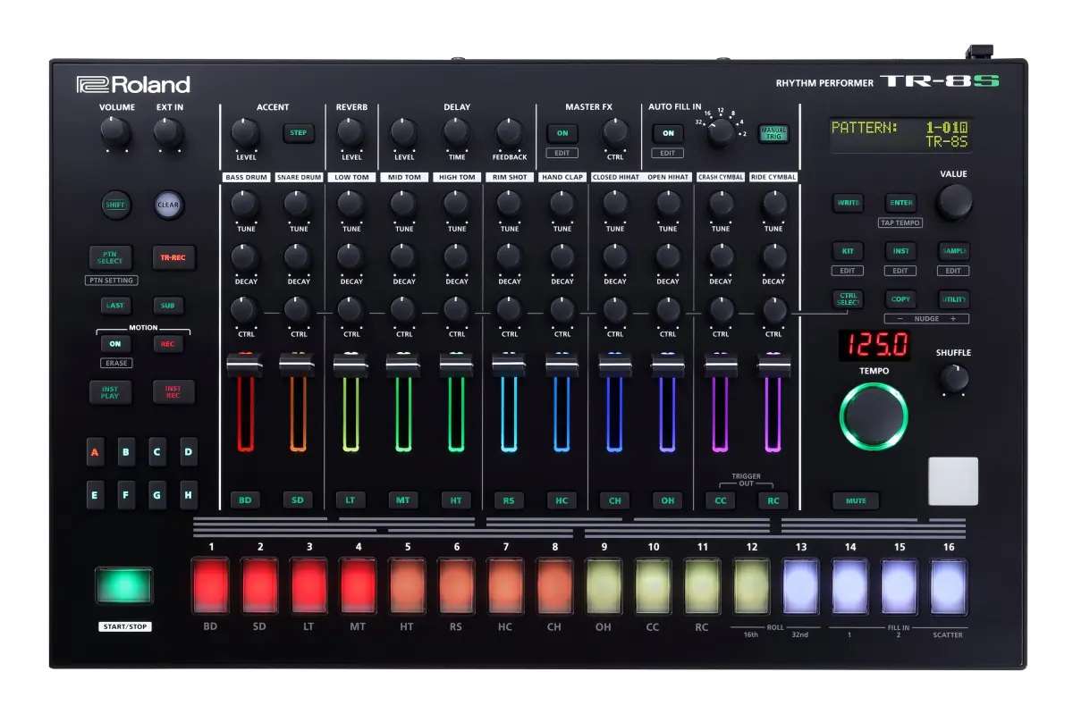1073x714 pixels.
Task: Click the SHIFT button
Action: (x=115, y=205)
